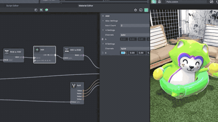
Task: Click the B second value field
Action: pos(133,53)
